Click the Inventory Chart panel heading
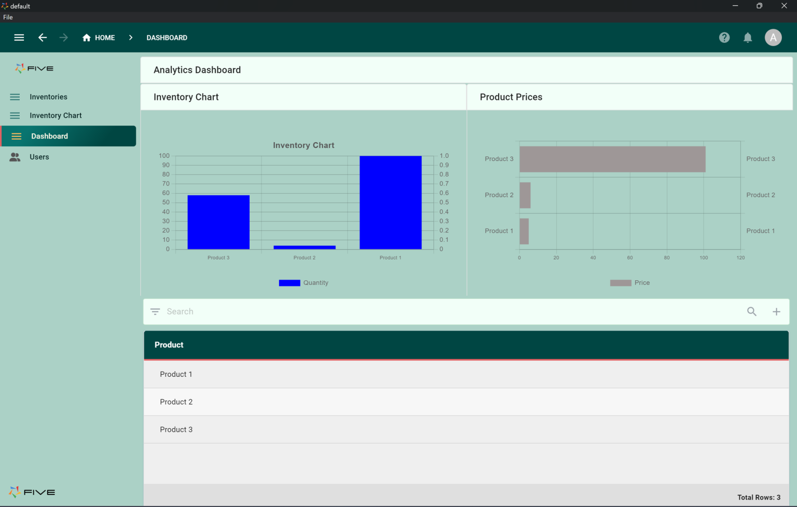Viewport: 797px width, 507px height. pos(186,97)
